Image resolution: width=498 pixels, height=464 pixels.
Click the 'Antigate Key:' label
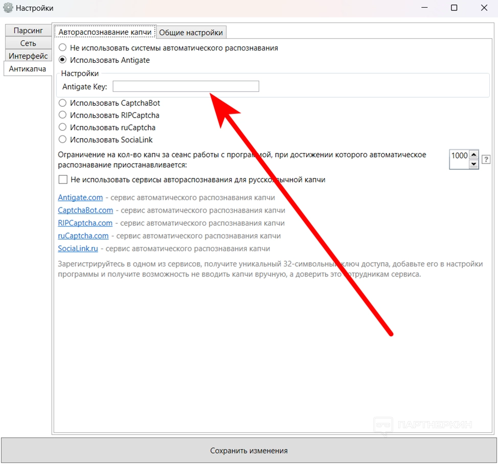coord(85,87)
